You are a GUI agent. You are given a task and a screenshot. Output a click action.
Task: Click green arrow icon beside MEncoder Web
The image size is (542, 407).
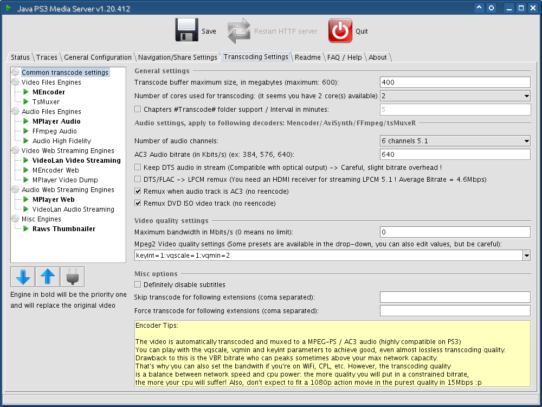[26, 170]
